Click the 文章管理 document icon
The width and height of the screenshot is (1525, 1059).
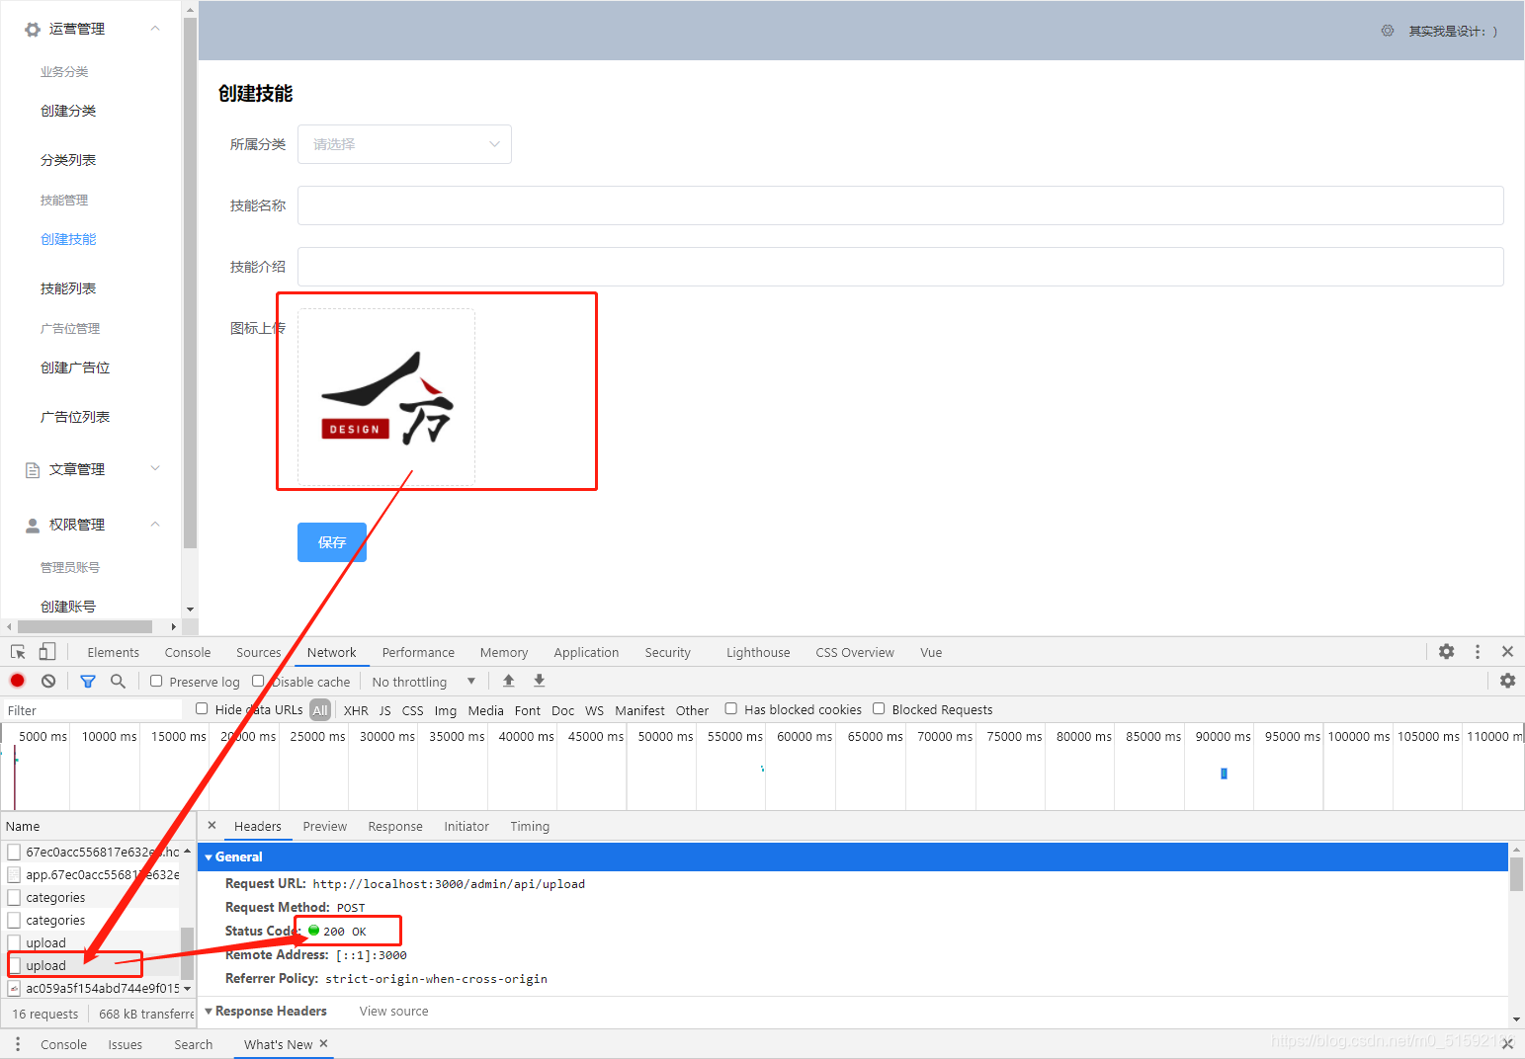(x=33, y=470)
